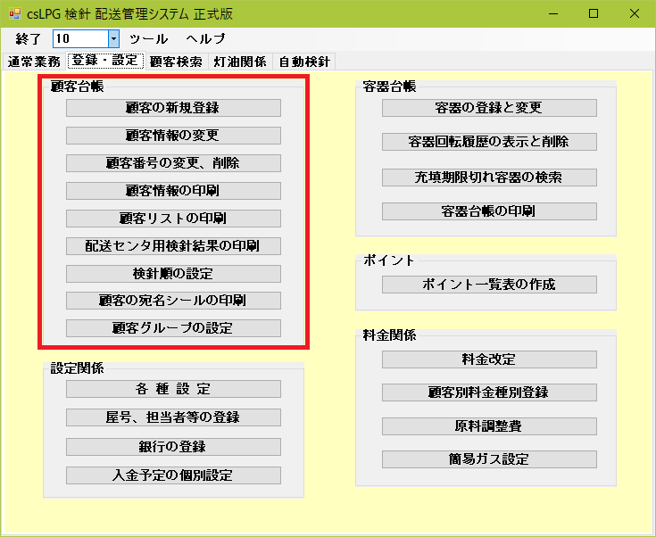This screenshot has height=537, width=656.
Task: Open 顧客情報の変更
Action: 173,136
